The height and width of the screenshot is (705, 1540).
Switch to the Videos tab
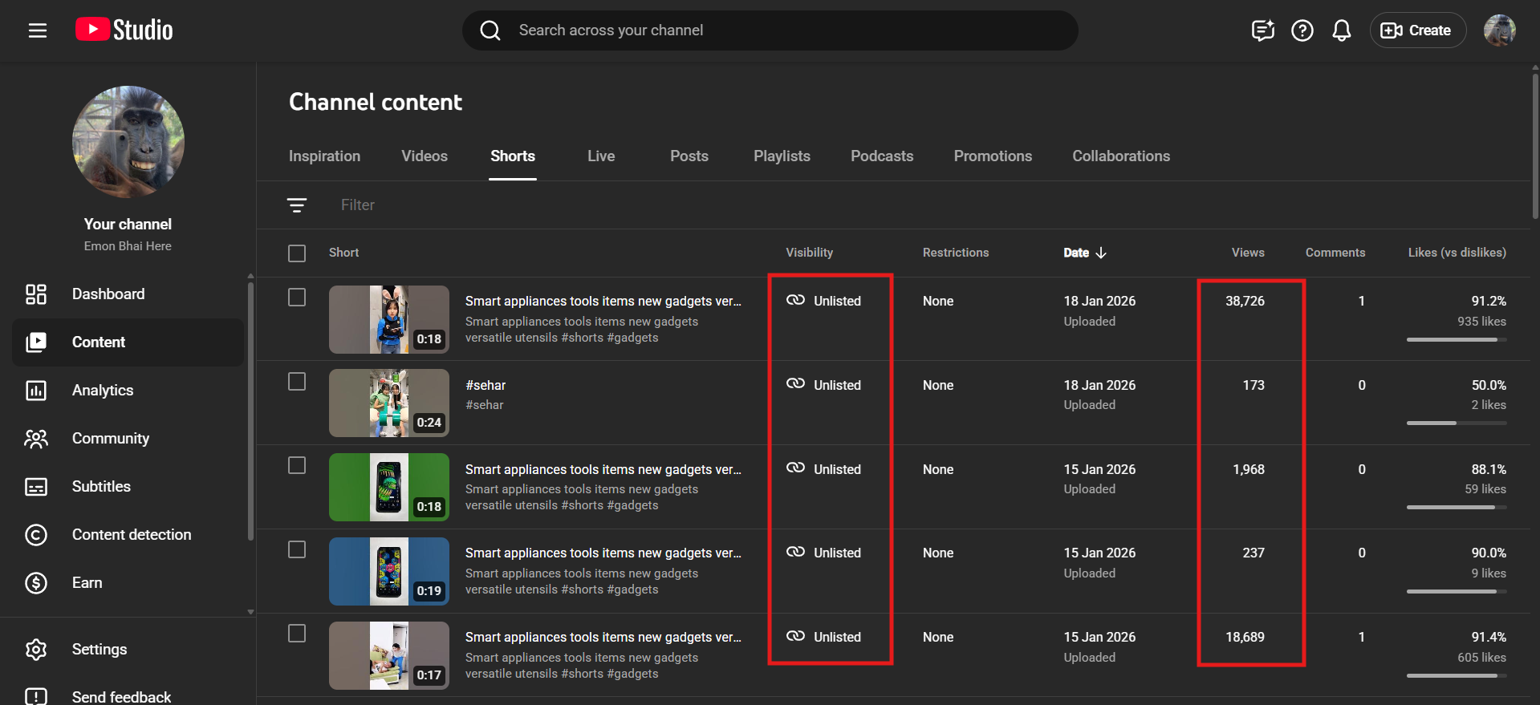click(x=425, y=156)
